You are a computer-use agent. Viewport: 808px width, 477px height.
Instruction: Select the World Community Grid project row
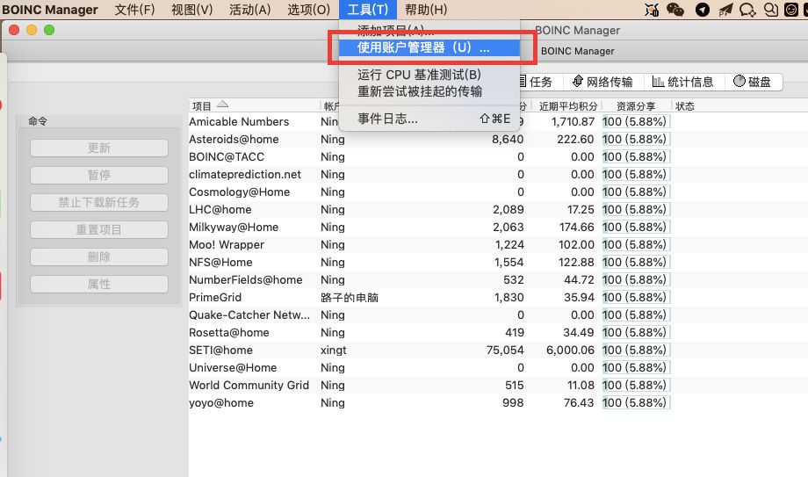tap(498, 386)
